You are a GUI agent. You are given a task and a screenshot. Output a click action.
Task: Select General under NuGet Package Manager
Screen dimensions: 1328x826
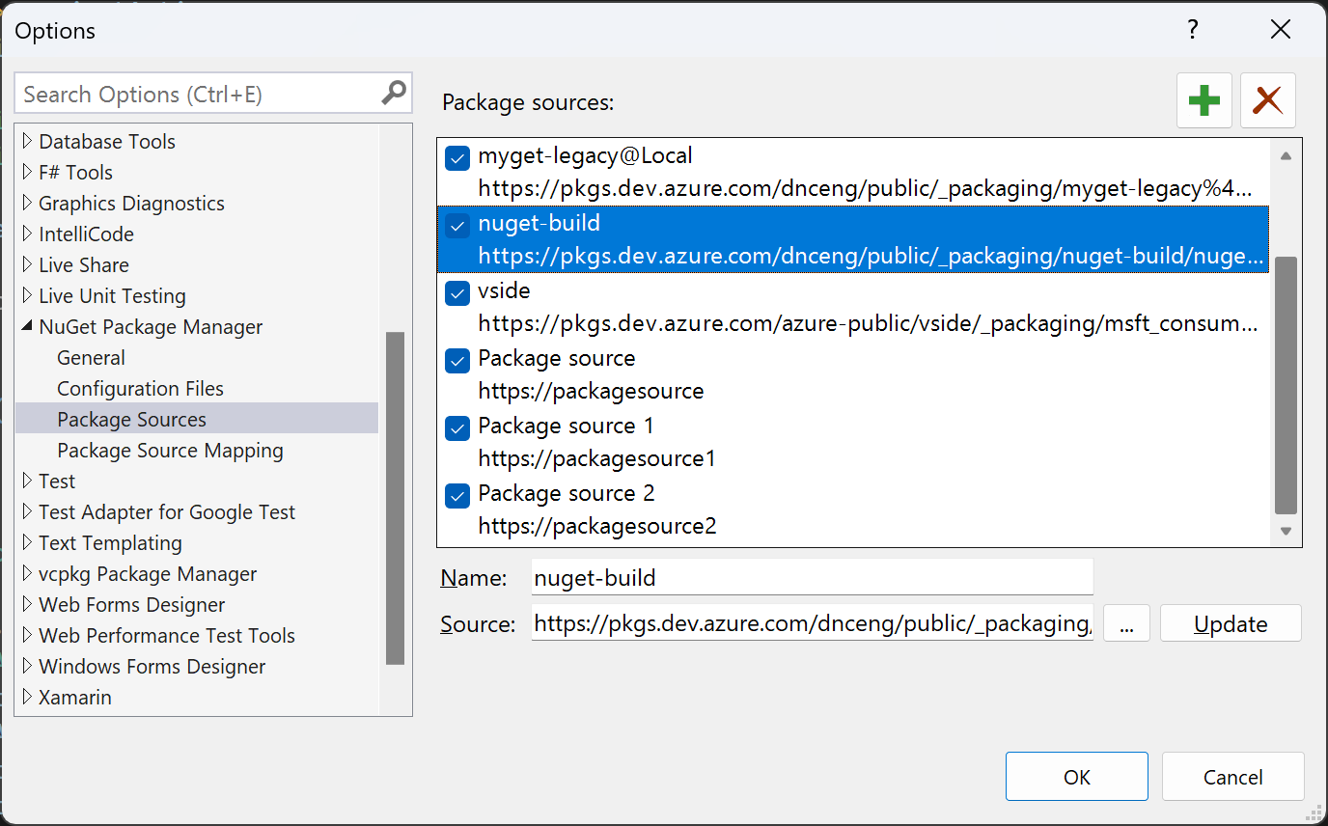pyautogui.click(x=91, y=357)
